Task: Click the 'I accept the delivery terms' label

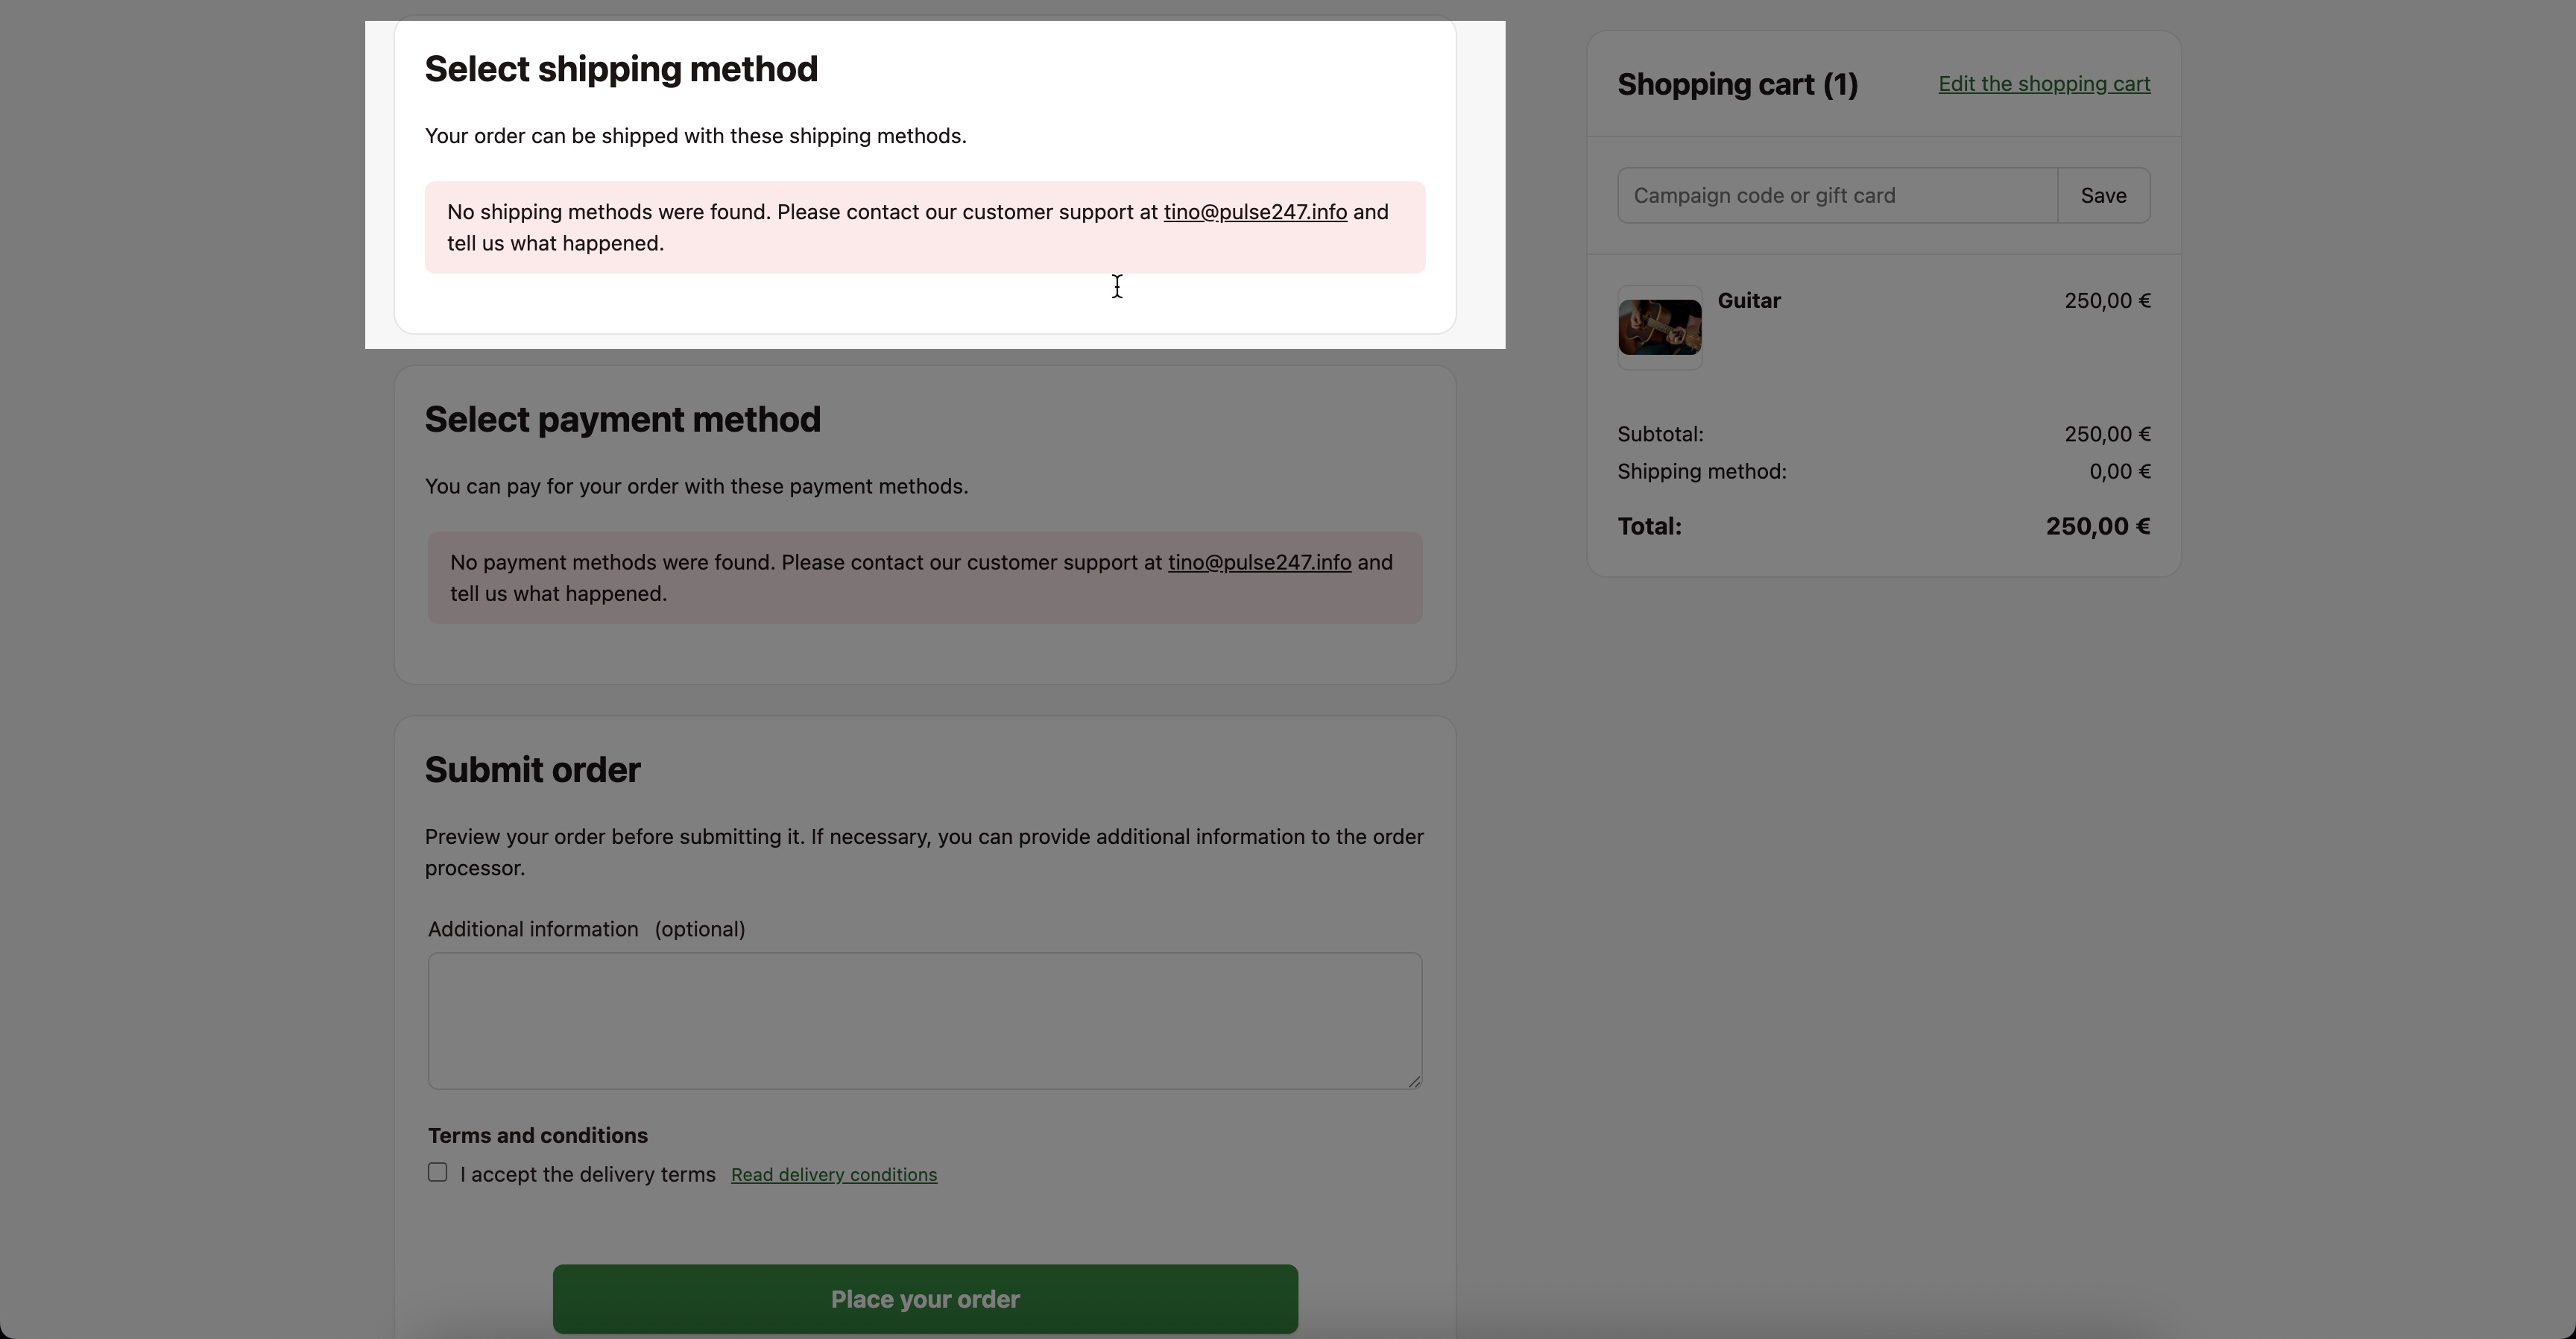Action: click(x=587, y=1174)
